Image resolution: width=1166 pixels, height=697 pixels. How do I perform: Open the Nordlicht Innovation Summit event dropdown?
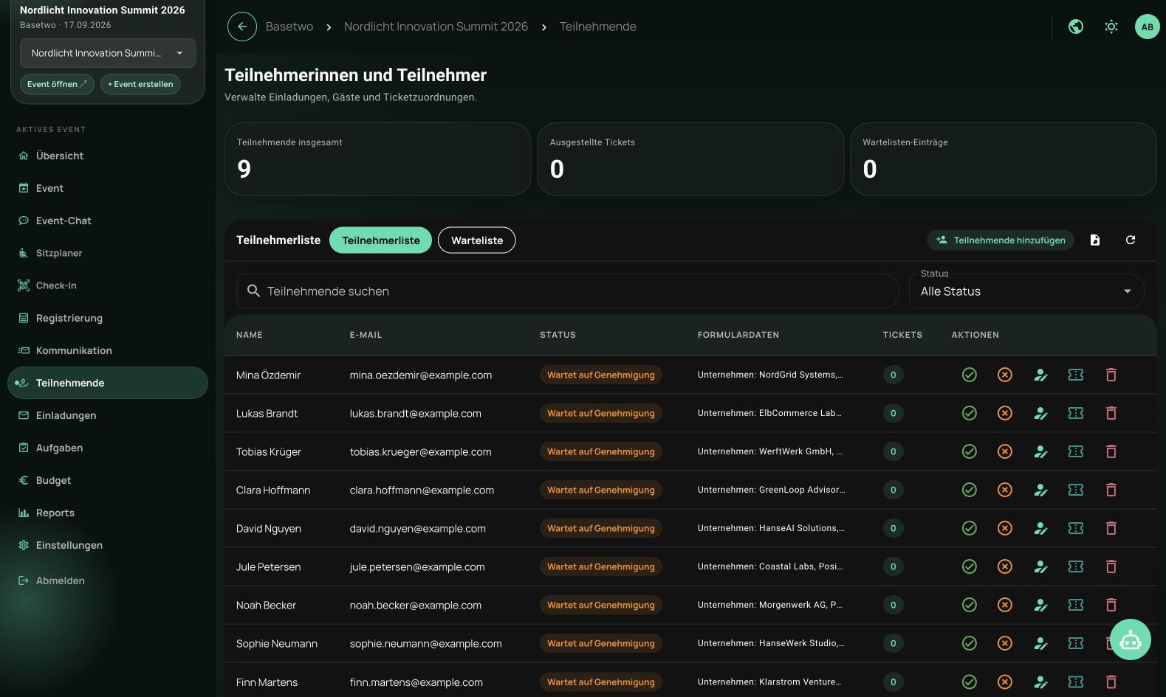click(x=108, y=53)
